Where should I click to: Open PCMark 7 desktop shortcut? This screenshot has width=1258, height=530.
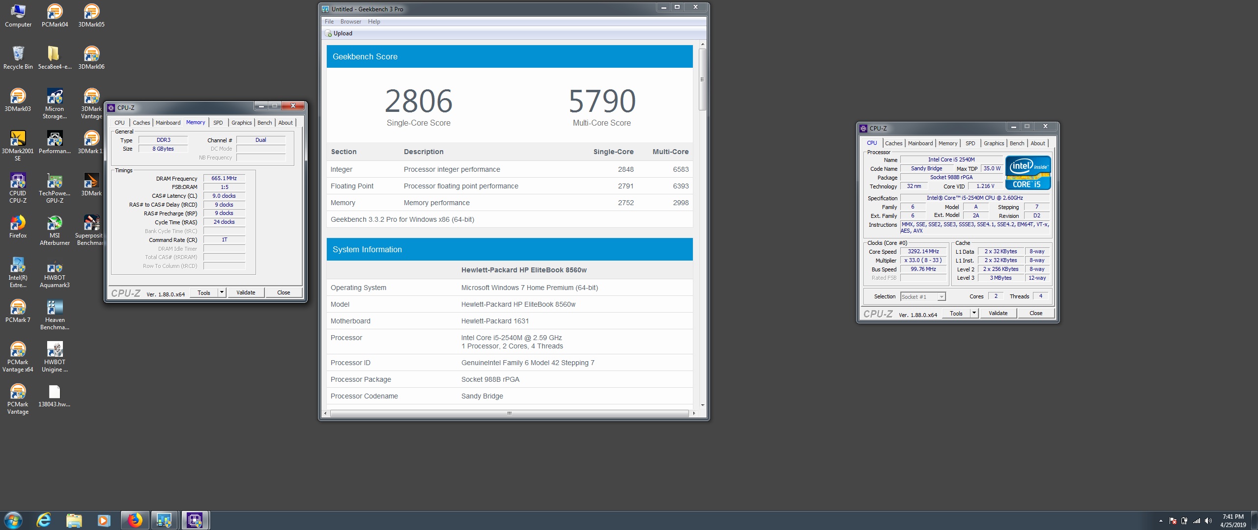pos(18,311)
